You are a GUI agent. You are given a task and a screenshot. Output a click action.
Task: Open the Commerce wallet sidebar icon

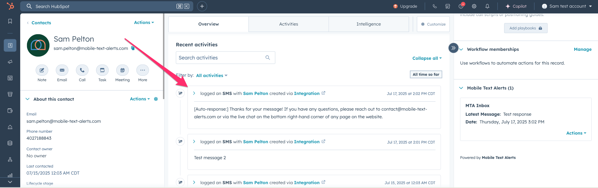pyautogui.click(x=10, y=111)
